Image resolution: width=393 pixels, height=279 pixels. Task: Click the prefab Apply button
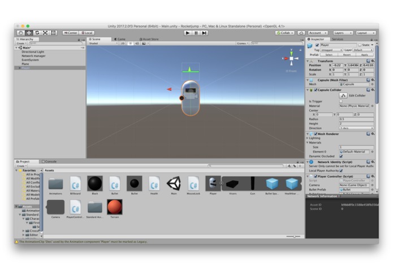pyautogui.click(x=364, y=55)
